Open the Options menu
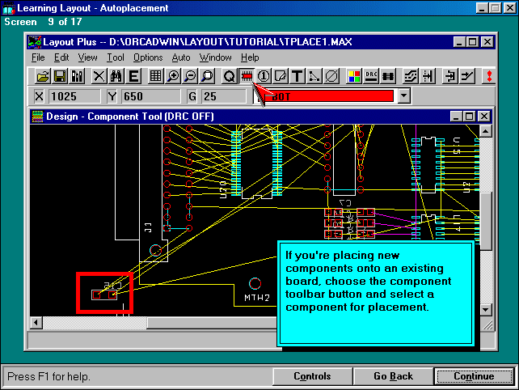The width and height of the screenshot is (519, 390). [x=148, y=57]
